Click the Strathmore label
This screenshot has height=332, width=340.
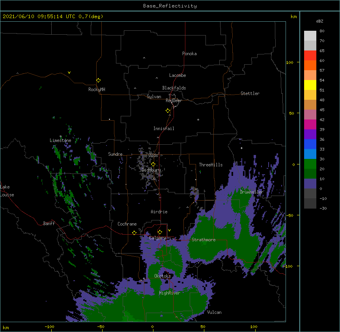204,240
